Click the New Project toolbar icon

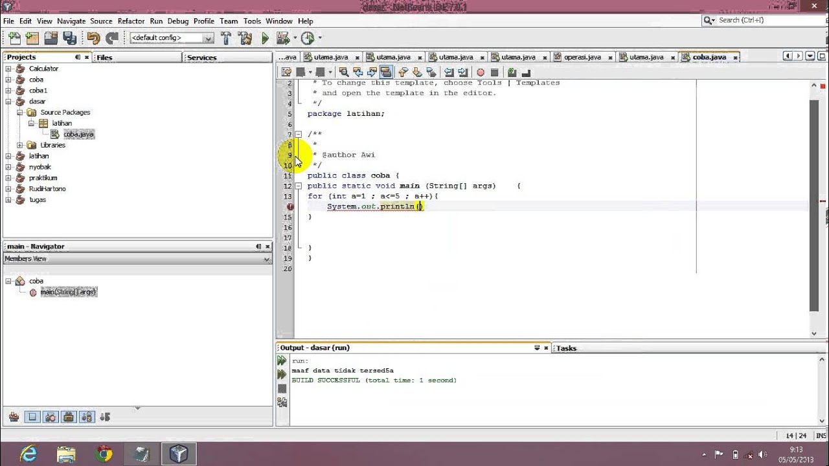tap(32, 38)
